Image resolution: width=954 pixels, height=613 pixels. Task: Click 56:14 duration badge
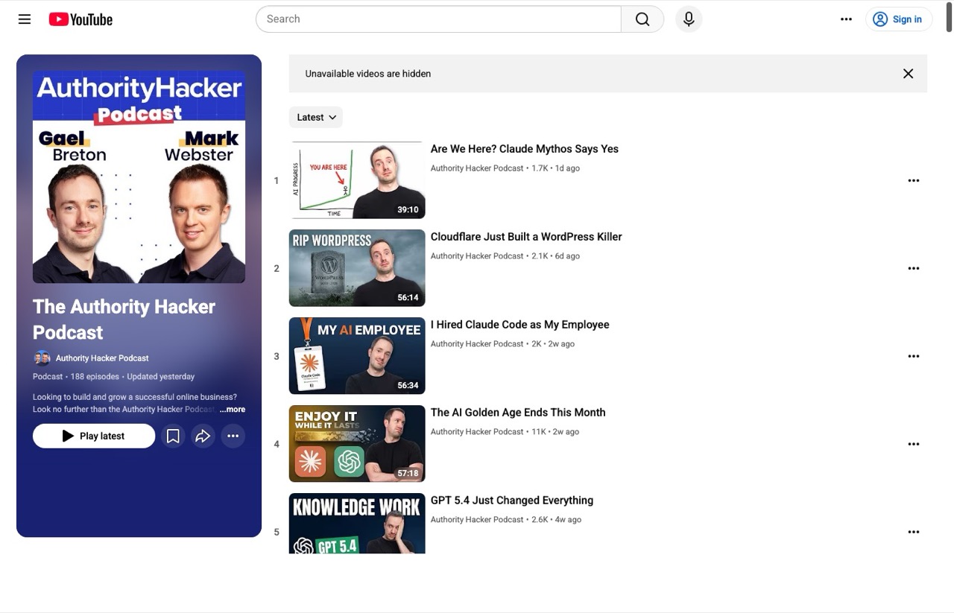tap(408, 298)
